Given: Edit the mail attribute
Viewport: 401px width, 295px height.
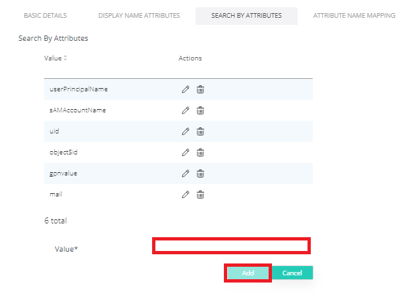Looking at the screenshot, I should [186, 194].
